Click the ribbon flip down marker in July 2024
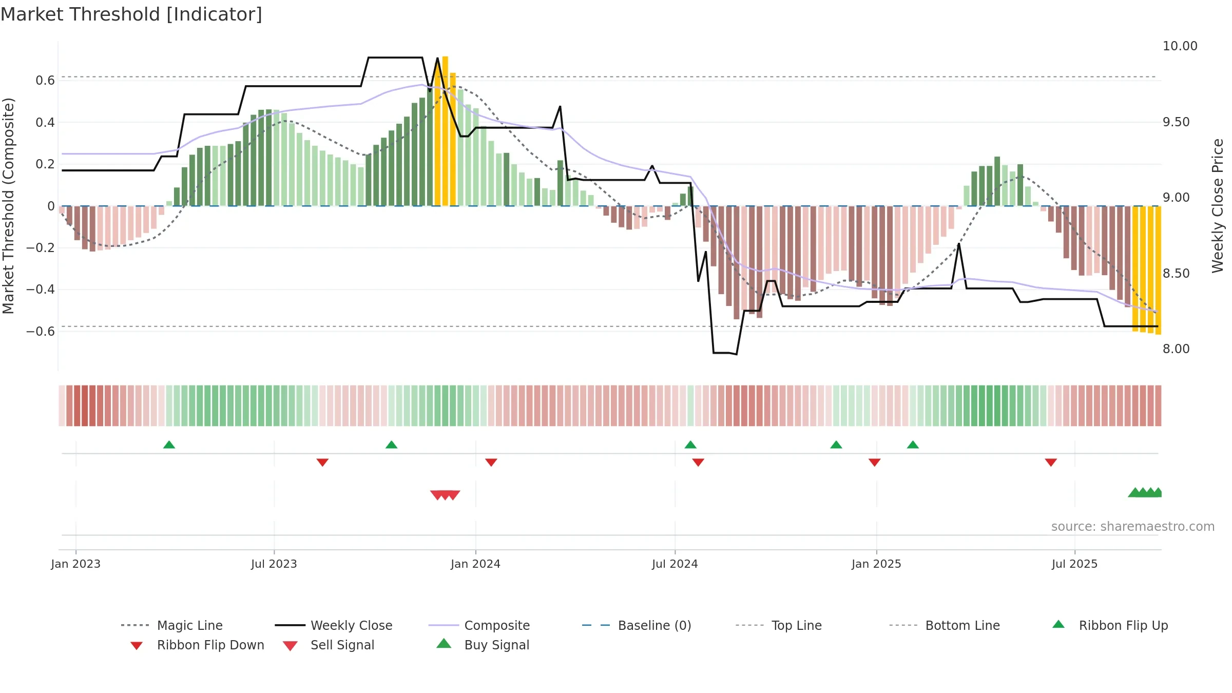Screen dimensions: 1232x693 pyautogui.click(x=698, y=463)
